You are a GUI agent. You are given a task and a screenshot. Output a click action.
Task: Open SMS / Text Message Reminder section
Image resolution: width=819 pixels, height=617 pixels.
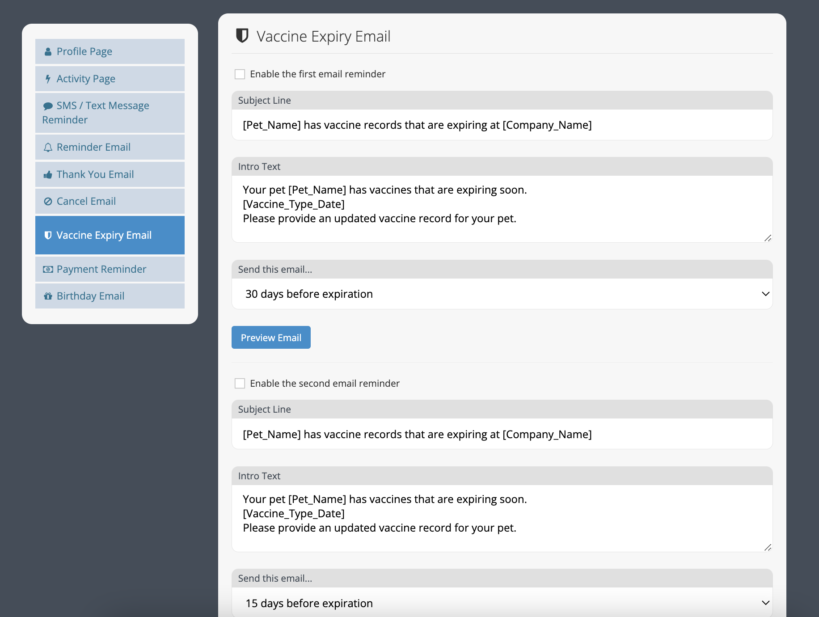coord(110,113)
